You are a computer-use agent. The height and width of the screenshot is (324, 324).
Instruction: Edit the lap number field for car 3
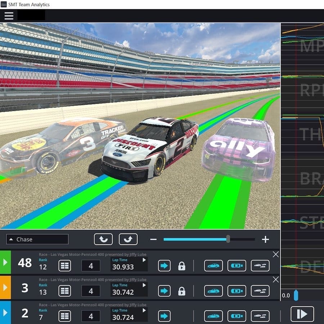pos(91,291)
